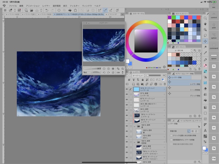Click the Open file folder icon
This screenshot has height=164, width=219.
32,10
